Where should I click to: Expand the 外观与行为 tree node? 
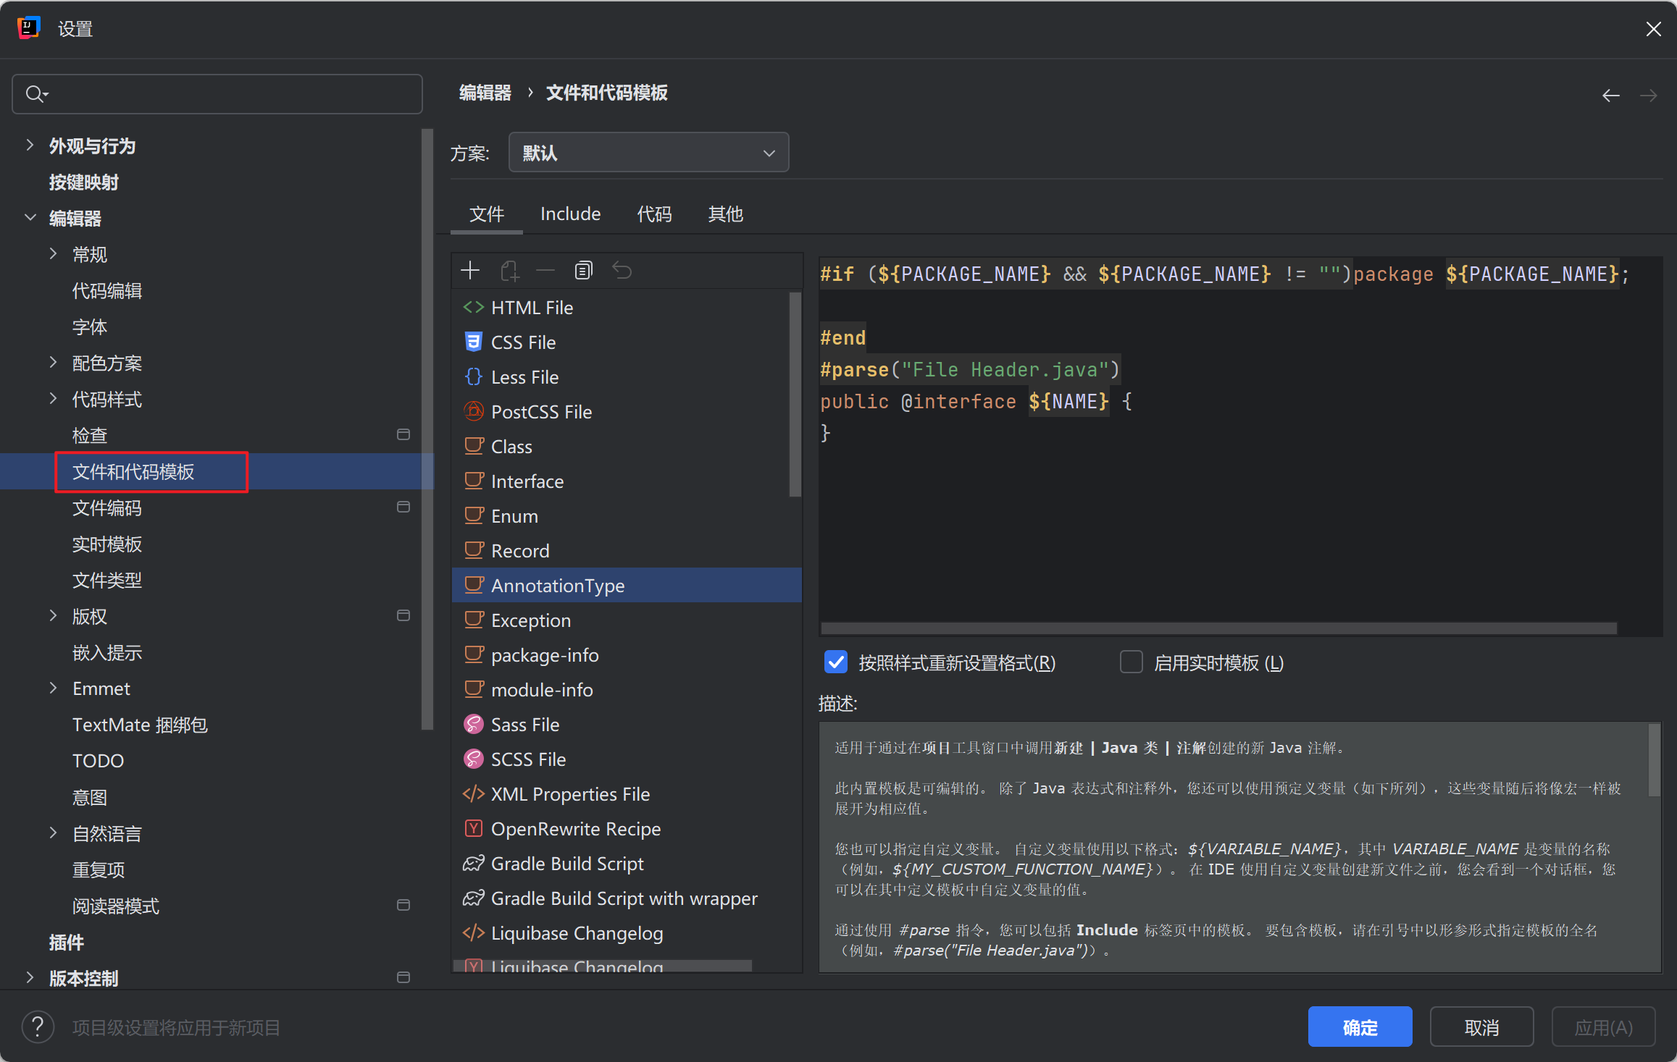(x=30, y=145)
